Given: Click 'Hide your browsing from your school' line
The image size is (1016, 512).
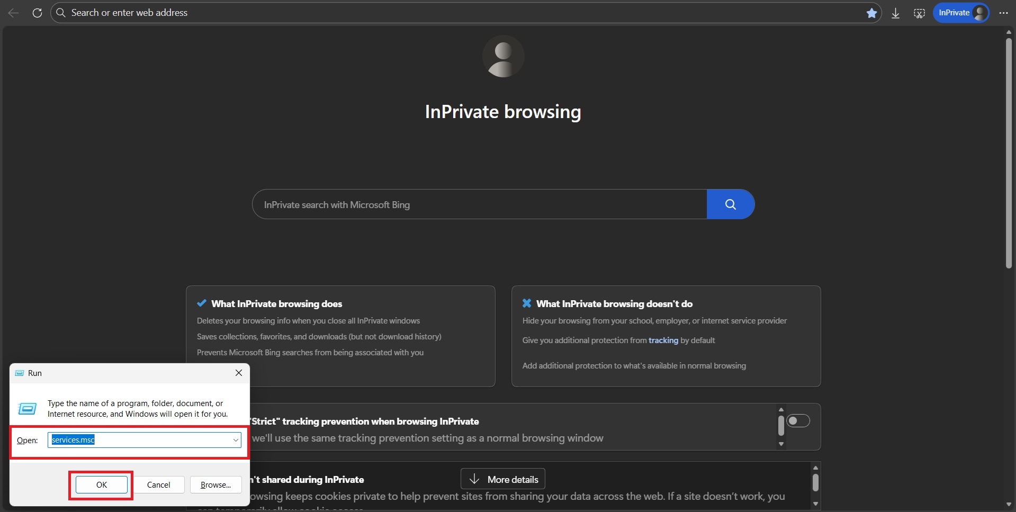Looking at the screenshot, I should pyautogui.click(x=654, y=321).
